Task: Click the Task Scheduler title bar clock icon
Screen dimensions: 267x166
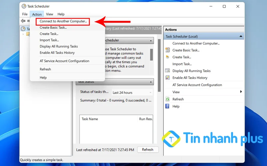Action: pos(24,6)
